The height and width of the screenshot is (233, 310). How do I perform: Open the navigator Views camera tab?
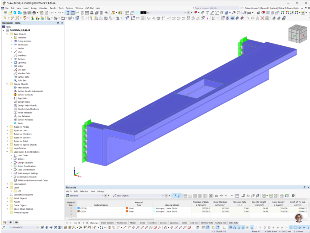pos(17,222)
